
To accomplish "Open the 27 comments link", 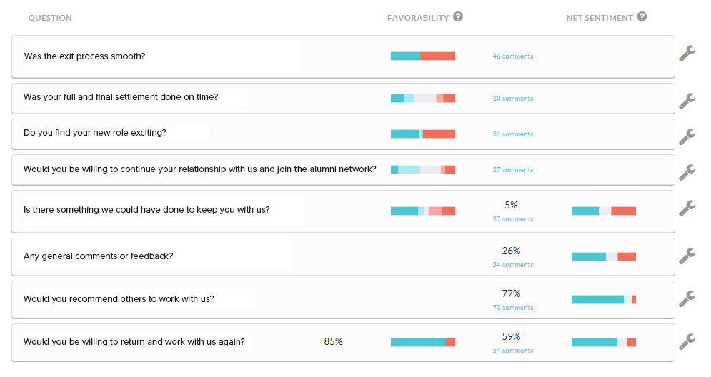I will [512, 170].
